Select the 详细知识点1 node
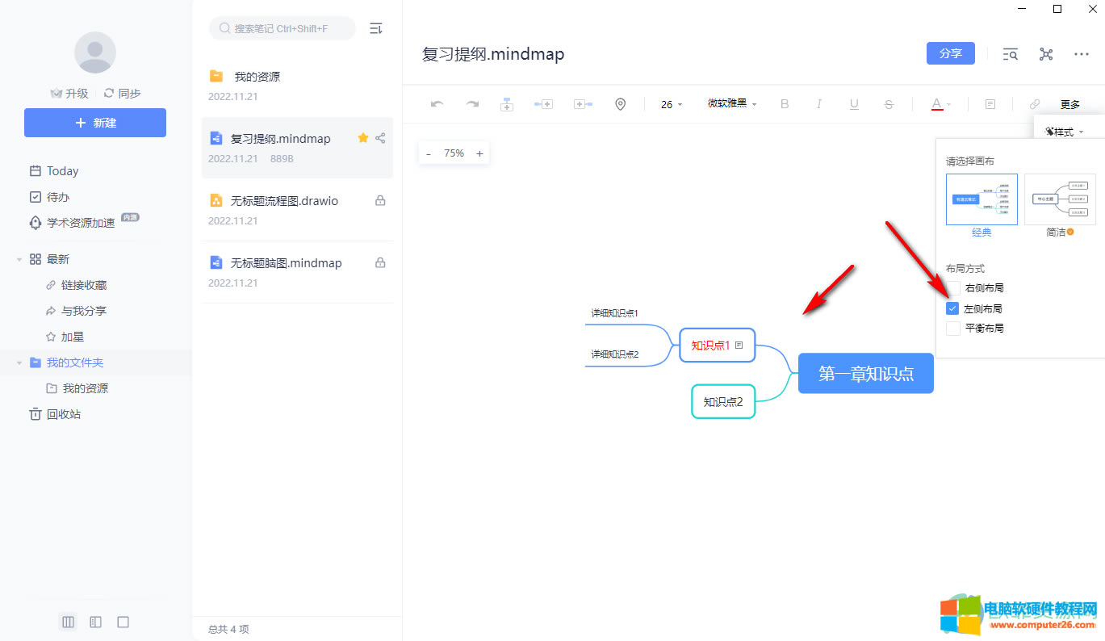The image size is (1105, 641). pos(615,312)
